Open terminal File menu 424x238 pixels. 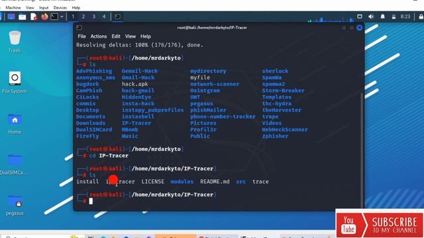(x=81, y=36)
